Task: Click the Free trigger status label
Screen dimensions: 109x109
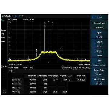Action: pyautogui.click(x=3, y=37)
